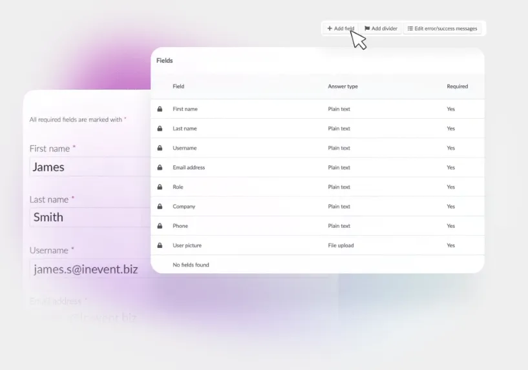The image size is (528, 370).
Task: Select the Username row in Fields table
Action: click(x=317, y=148)
